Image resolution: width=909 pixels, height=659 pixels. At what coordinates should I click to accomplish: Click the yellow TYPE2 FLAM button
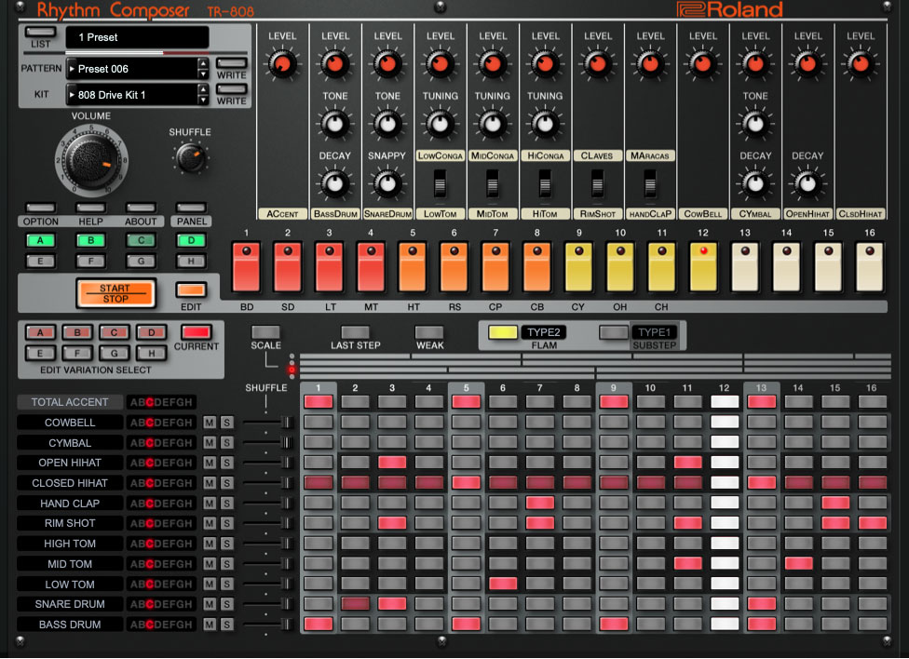click(x=503, y=332)
